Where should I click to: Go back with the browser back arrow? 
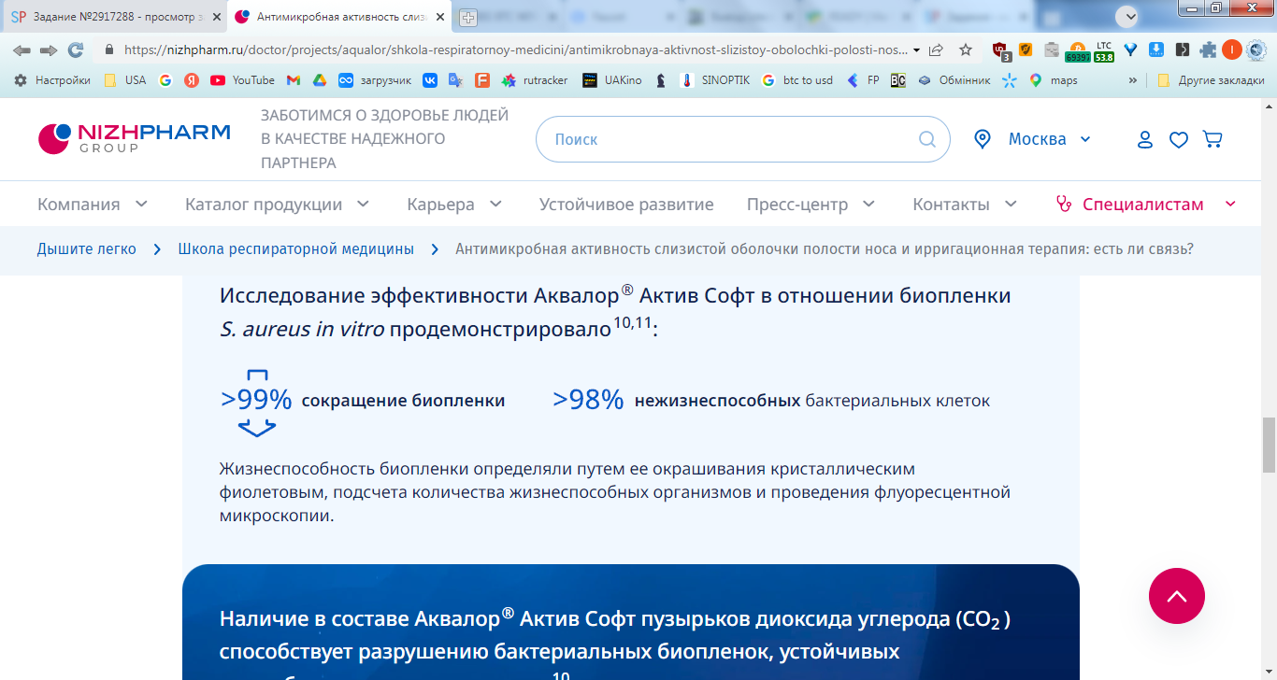click(22, 50)
